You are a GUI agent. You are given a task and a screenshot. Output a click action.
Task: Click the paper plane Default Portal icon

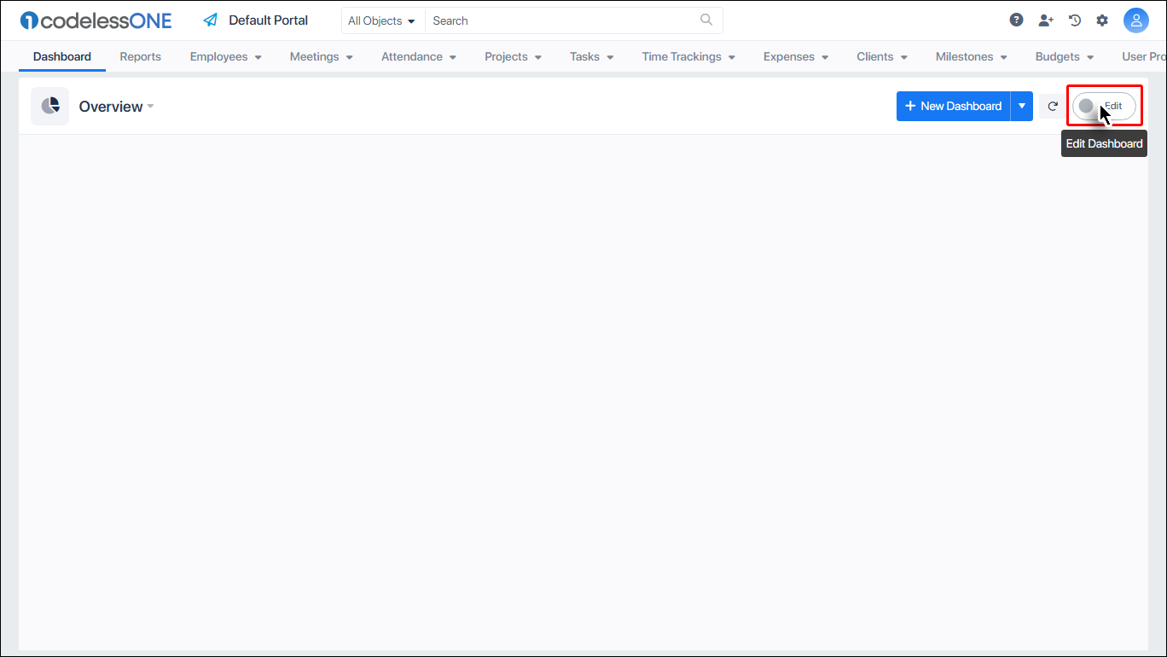210,20
